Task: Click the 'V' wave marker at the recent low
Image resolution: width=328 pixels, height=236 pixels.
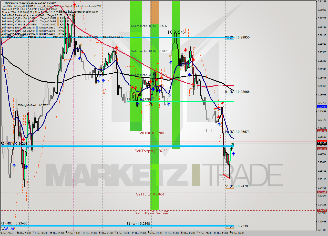Action: (x=223, y=178)
